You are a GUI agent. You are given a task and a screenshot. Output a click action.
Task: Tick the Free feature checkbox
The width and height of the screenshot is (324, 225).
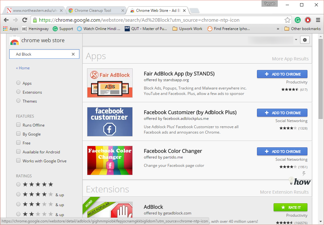18,143
